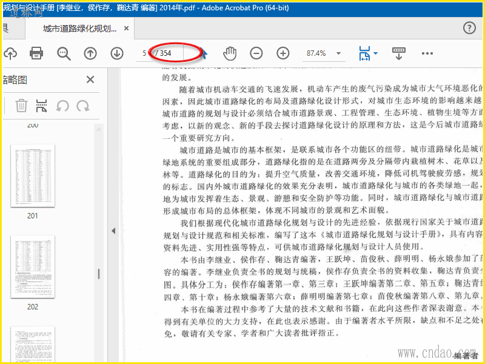Go to next page with down arrow
Screen dimensions: 485x364
117,53
